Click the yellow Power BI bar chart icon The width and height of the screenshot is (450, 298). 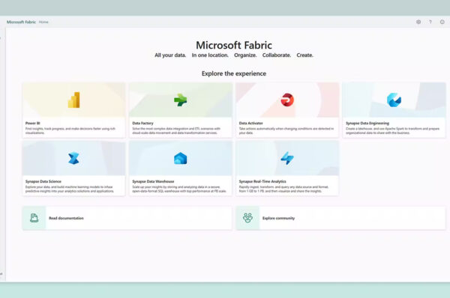73,100
